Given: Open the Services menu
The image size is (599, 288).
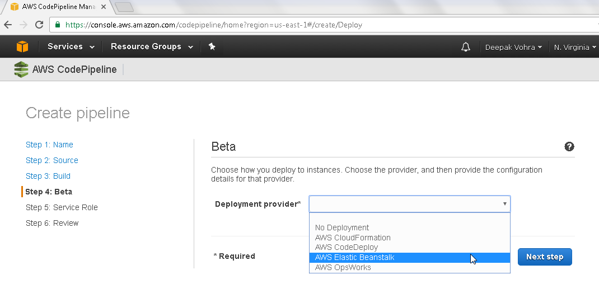Looking at the screenshot, I should click(x=71, y=47).
